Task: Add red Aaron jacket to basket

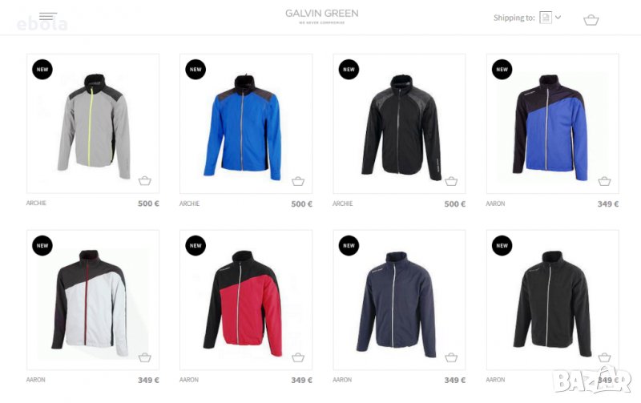Action: point(298,357)
